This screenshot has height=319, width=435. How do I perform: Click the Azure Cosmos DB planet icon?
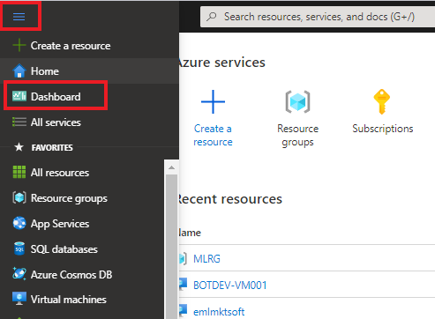click(19, 274)
